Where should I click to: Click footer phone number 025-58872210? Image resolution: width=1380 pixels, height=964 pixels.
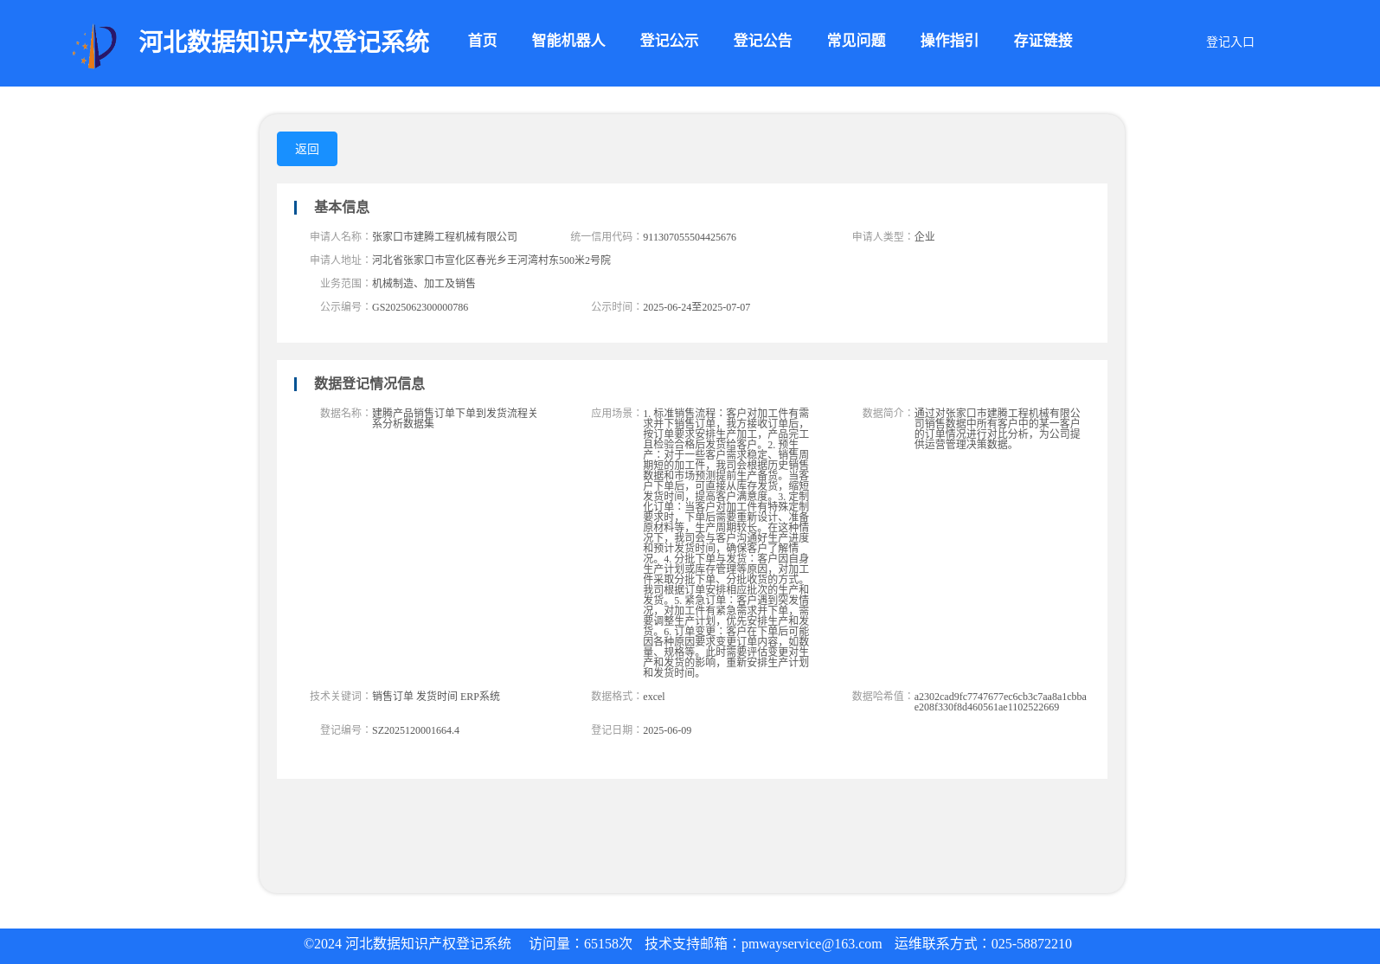1031,944
